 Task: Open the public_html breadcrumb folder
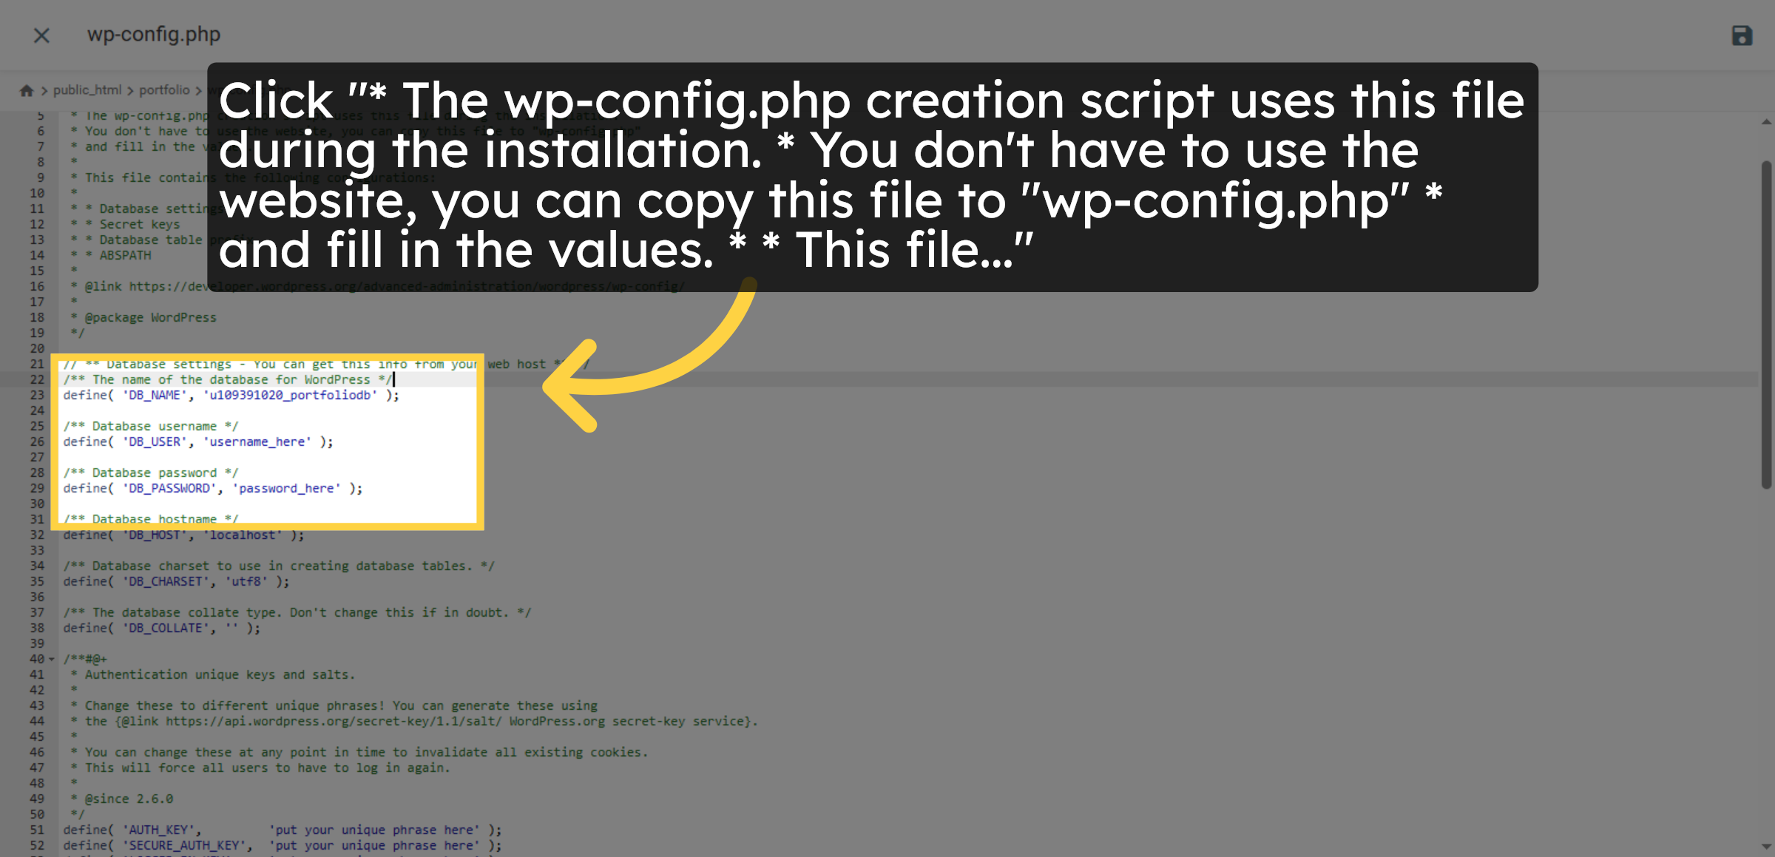88,89
